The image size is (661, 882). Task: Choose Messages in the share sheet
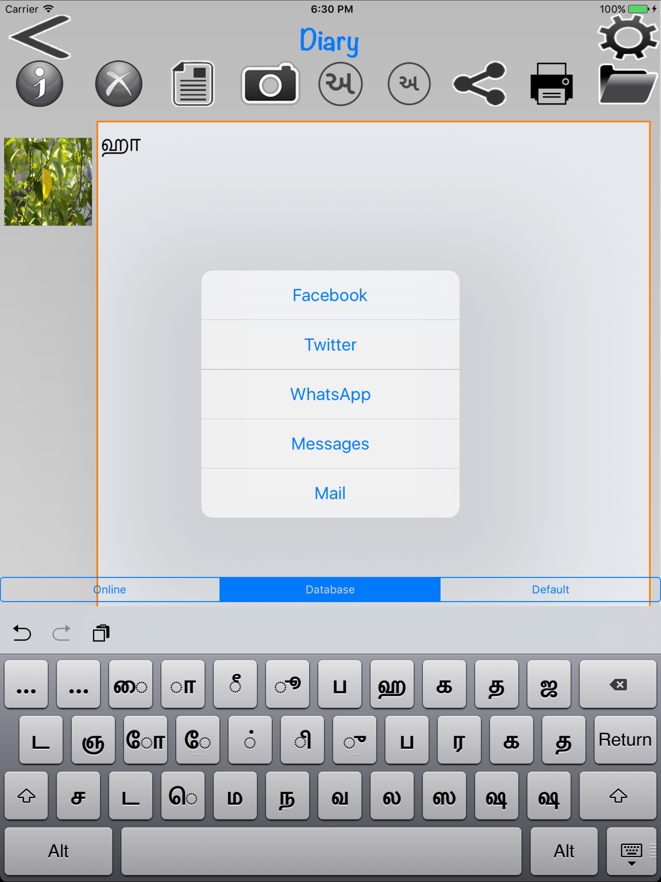click(330, 444)
